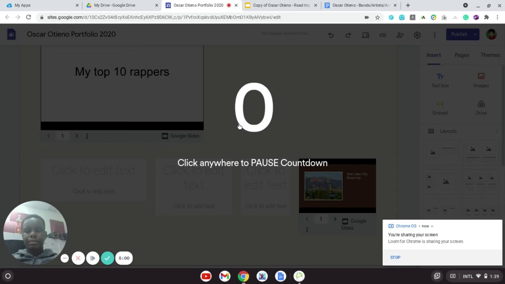The image size is (505, 284).
Task: Open Salt Lake City slides options menu
Action: 307,229
